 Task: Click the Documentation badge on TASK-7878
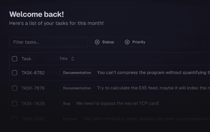pyautogui.click(x=77, y=88)
